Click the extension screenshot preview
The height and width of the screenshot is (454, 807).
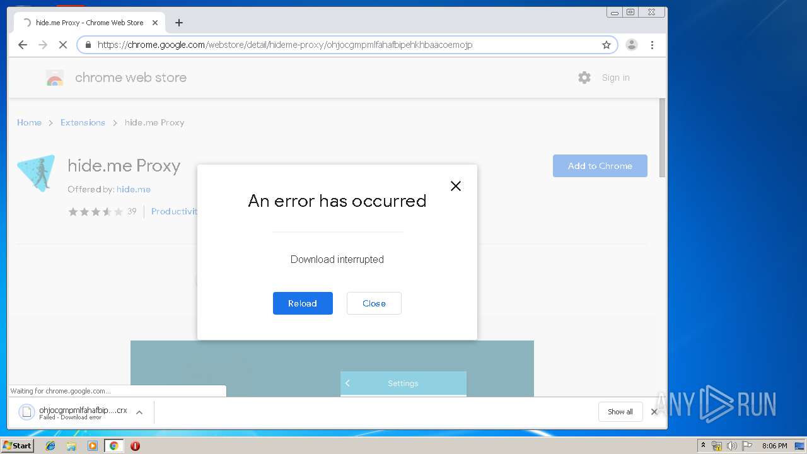[x=332, y=369]
